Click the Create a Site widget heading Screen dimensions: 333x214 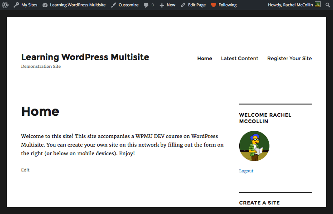259,203
